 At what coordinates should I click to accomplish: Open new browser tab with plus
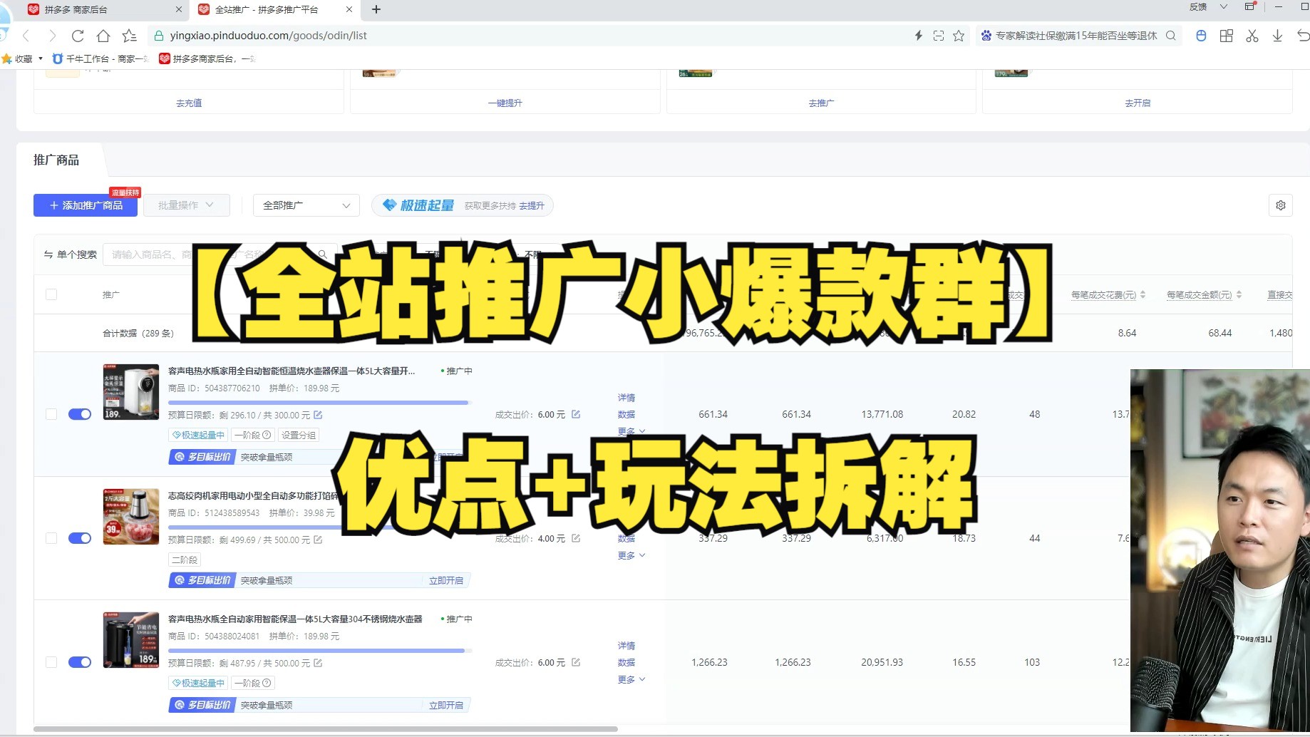click(376, 9)
